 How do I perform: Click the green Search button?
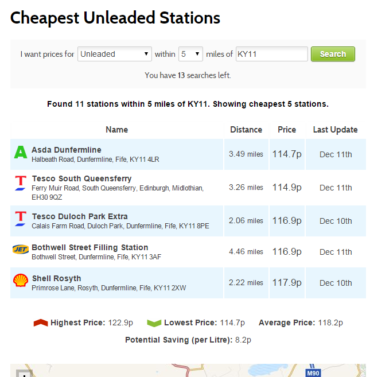pyautogui.click(x=333, y=54)
